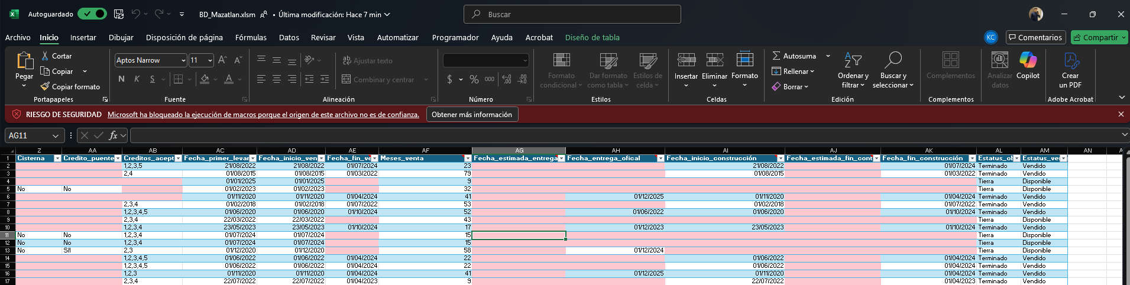Open the Meses_venta column filter dropdown
The height and width of the screenshot is (285, 1130).
click(468, 158)
